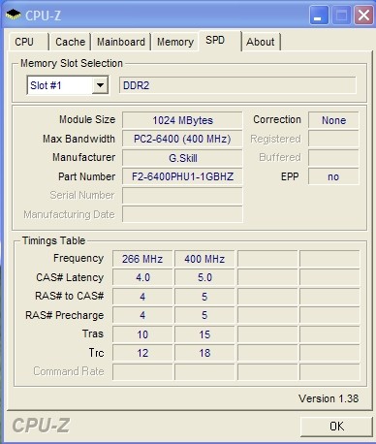This screenshot has width=376, height=444.
Task: Click the Trc value 18
Action: pyautogui.click(x=204, y=353)
